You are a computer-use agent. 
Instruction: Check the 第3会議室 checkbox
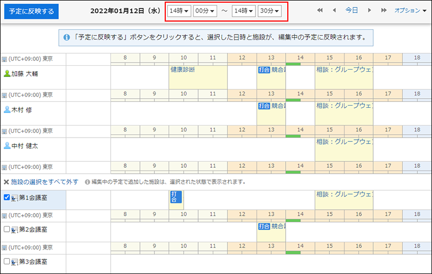pyautogui.click(x=7, y=261)
